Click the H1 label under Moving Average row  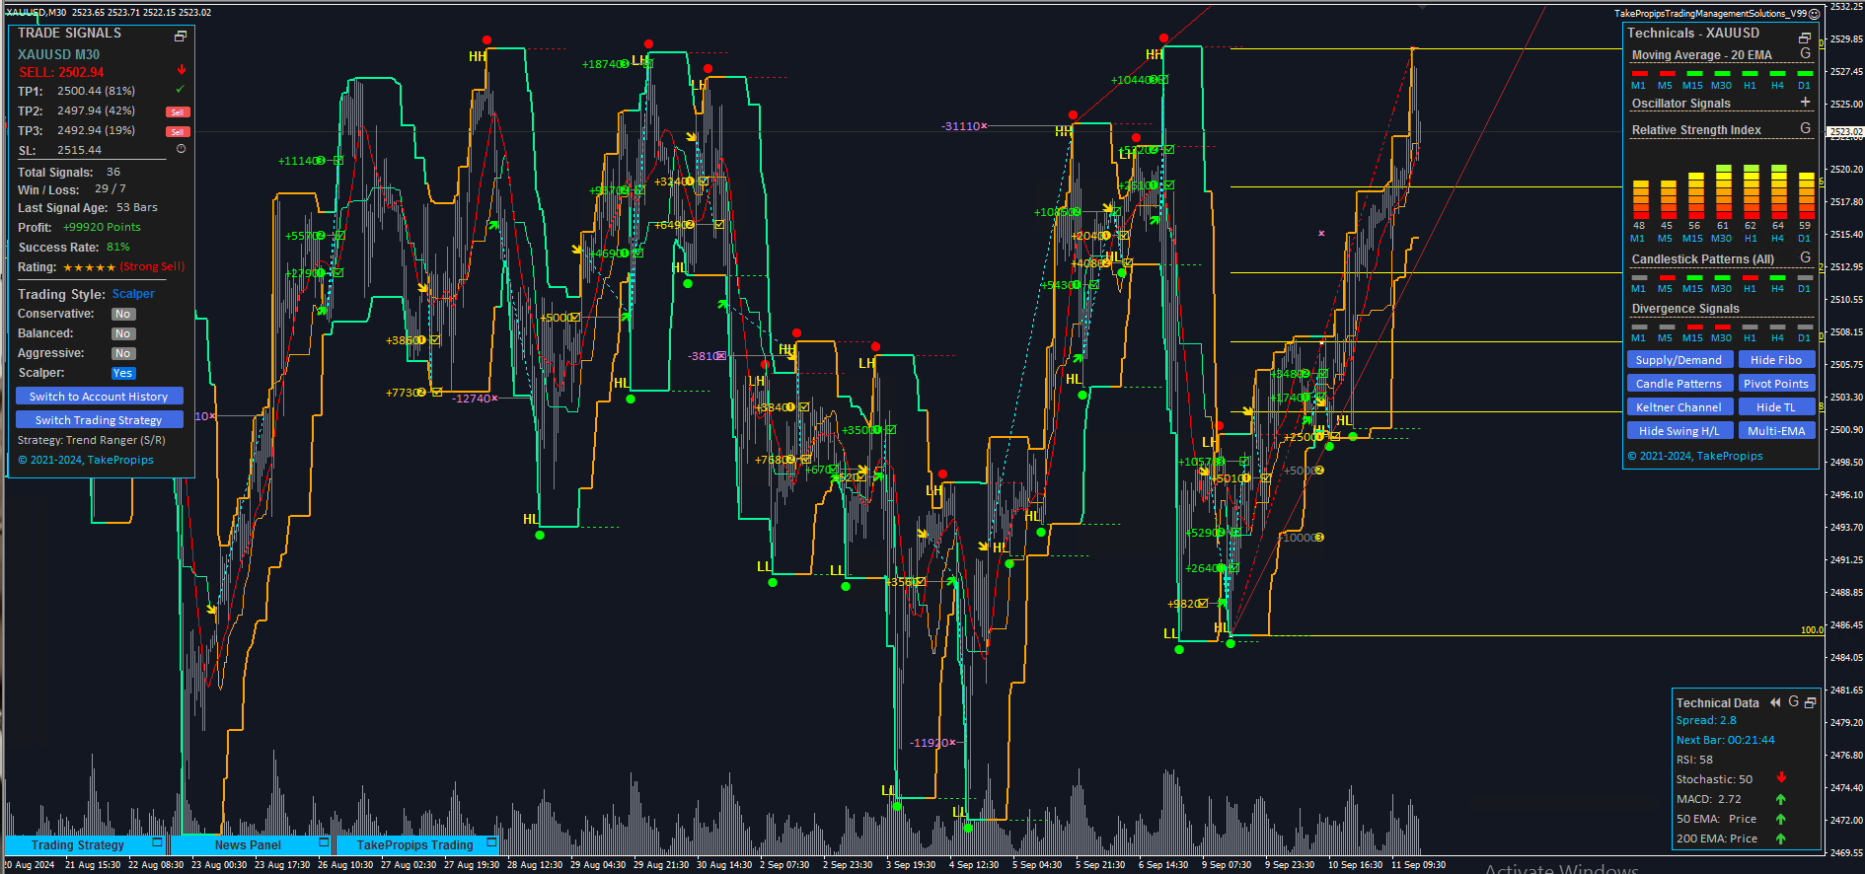click(1750, 86)
